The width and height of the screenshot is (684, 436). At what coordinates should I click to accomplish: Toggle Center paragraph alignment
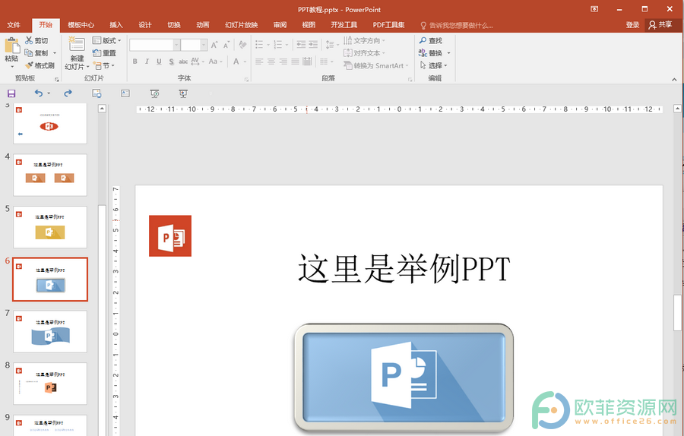coord(271,62)
